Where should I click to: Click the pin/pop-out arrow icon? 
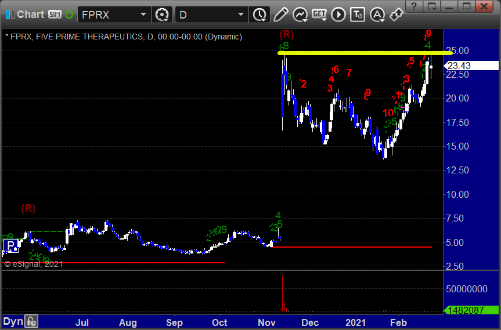397,14
